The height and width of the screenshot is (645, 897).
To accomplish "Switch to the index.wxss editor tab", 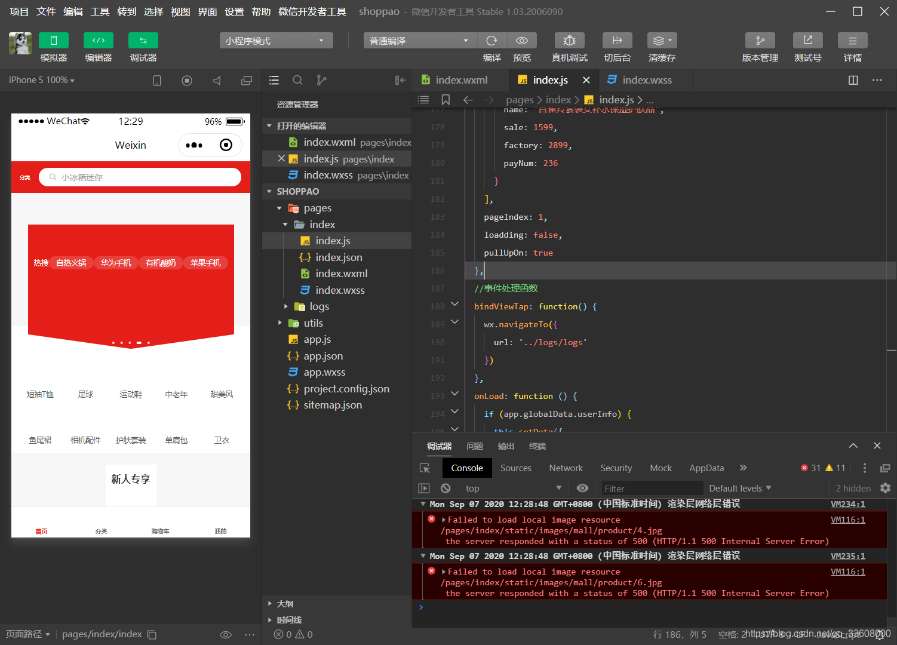I will (647, 80).
